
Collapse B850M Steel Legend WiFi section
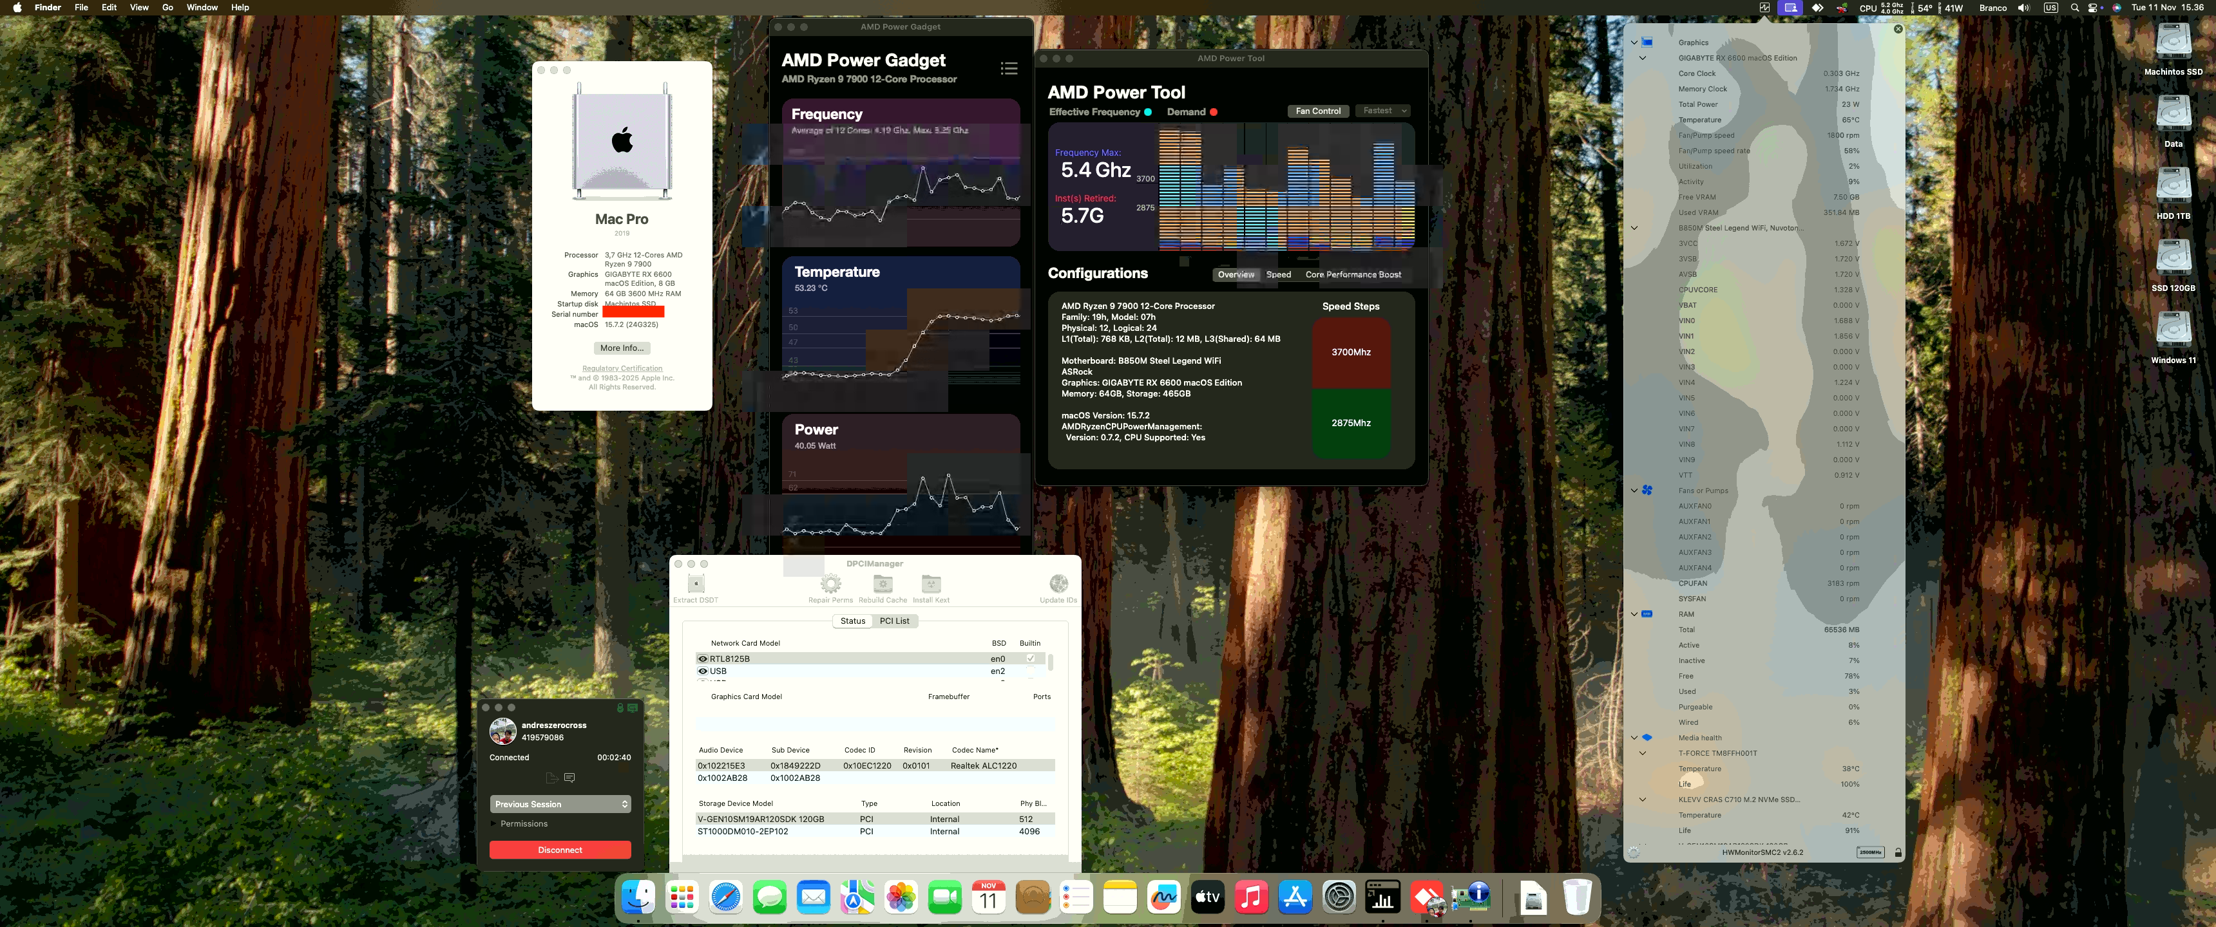[1634, 228]
